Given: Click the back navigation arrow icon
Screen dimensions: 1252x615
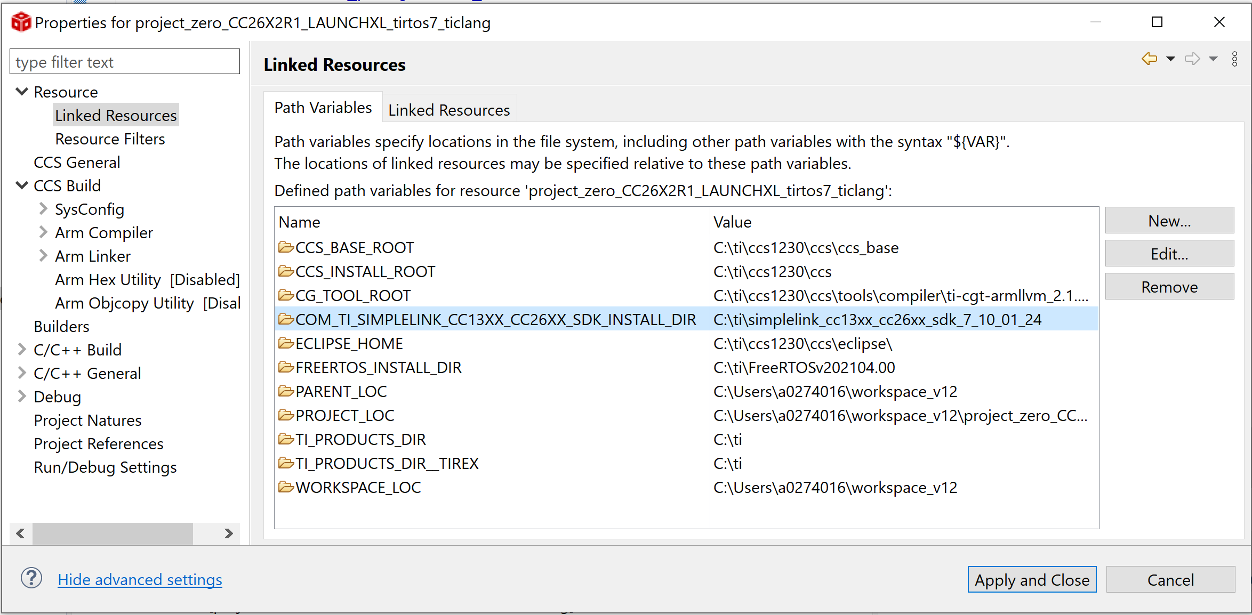Looking at the screenshot, I should click(x=1149, y=59).
